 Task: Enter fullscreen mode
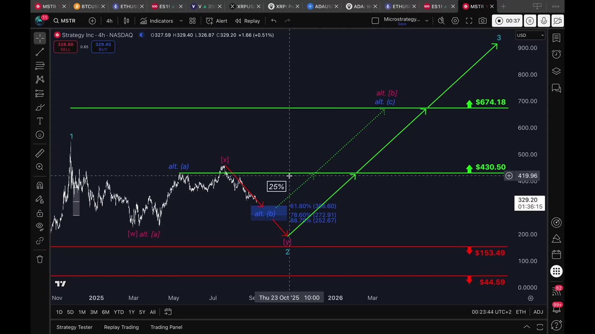tap(469, 21)
